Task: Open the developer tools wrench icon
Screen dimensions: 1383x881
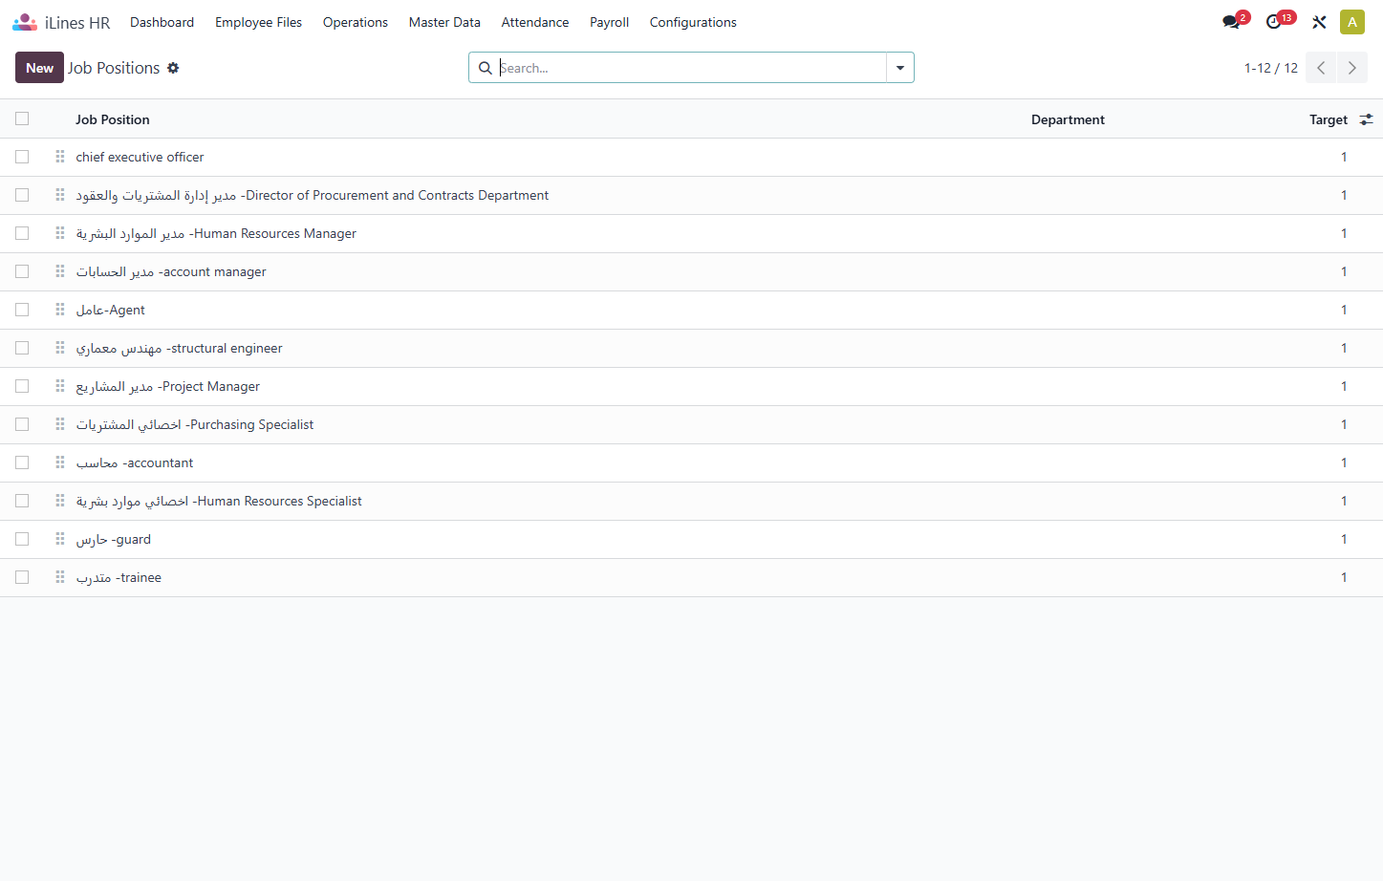Action: [1319, 22]
